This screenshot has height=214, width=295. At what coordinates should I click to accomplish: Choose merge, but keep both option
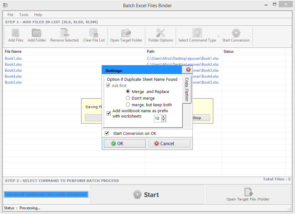pos(128,105)
